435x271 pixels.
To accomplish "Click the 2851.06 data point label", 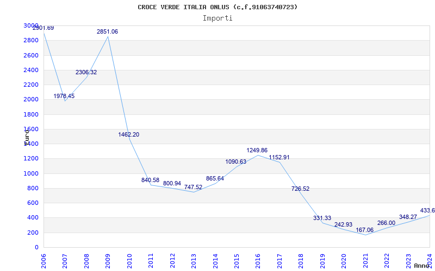I will tap(107, 32).
